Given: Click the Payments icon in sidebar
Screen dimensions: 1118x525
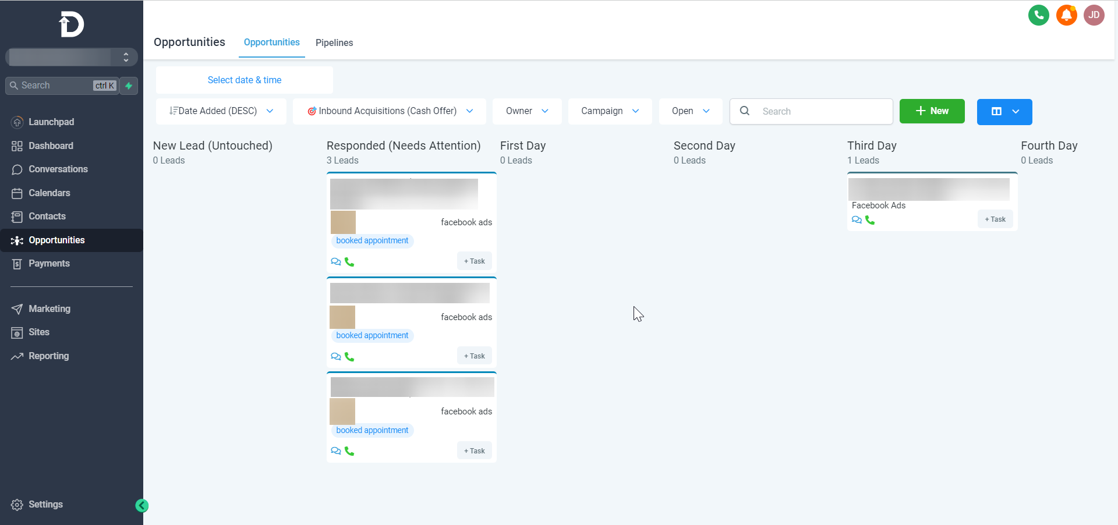Looking at the screenshot, I should (x=17, y=264).
